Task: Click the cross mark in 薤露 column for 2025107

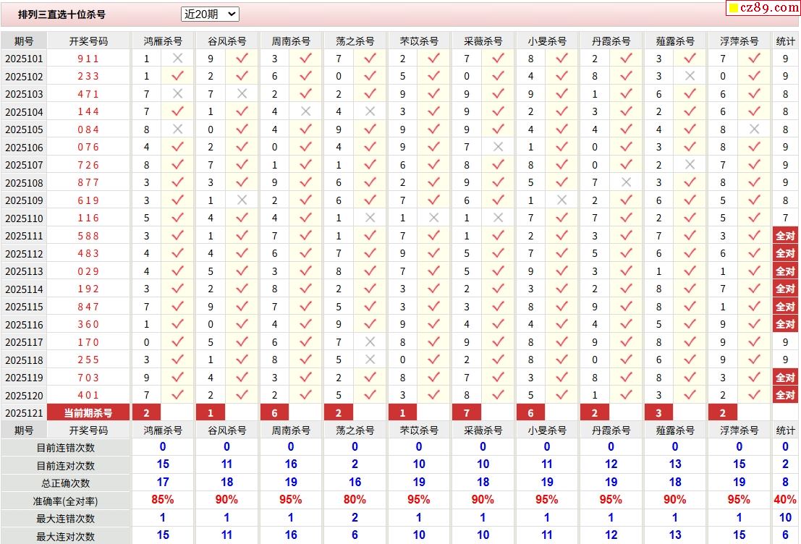Action: (x=690, y=164)
